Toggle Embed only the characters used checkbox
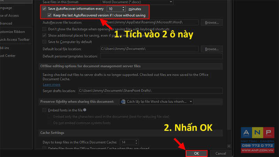 pyautogui.click(x=50, y=117)
